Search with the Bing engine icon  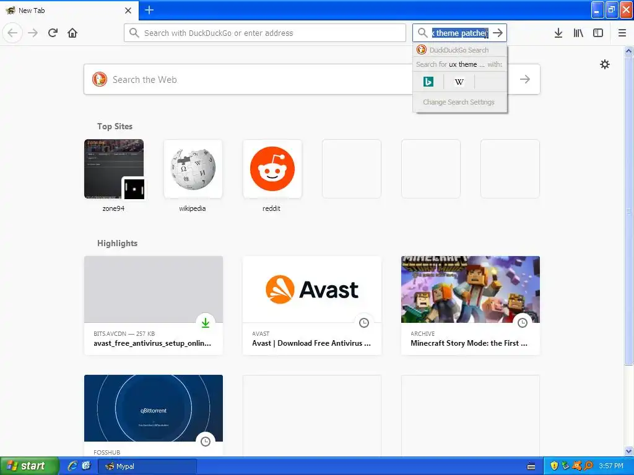click(428, 82)
